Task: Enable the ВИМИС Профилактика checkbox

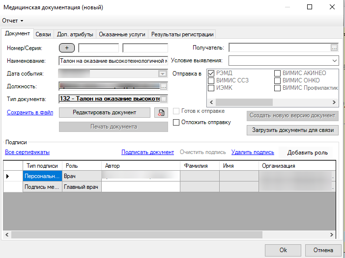Action: 277,88
